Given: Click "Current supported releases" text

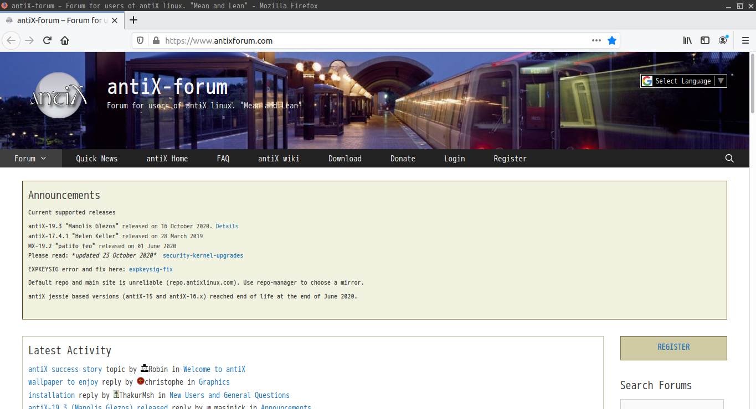Looking at the screenshot, I should [x=72, y=212].
